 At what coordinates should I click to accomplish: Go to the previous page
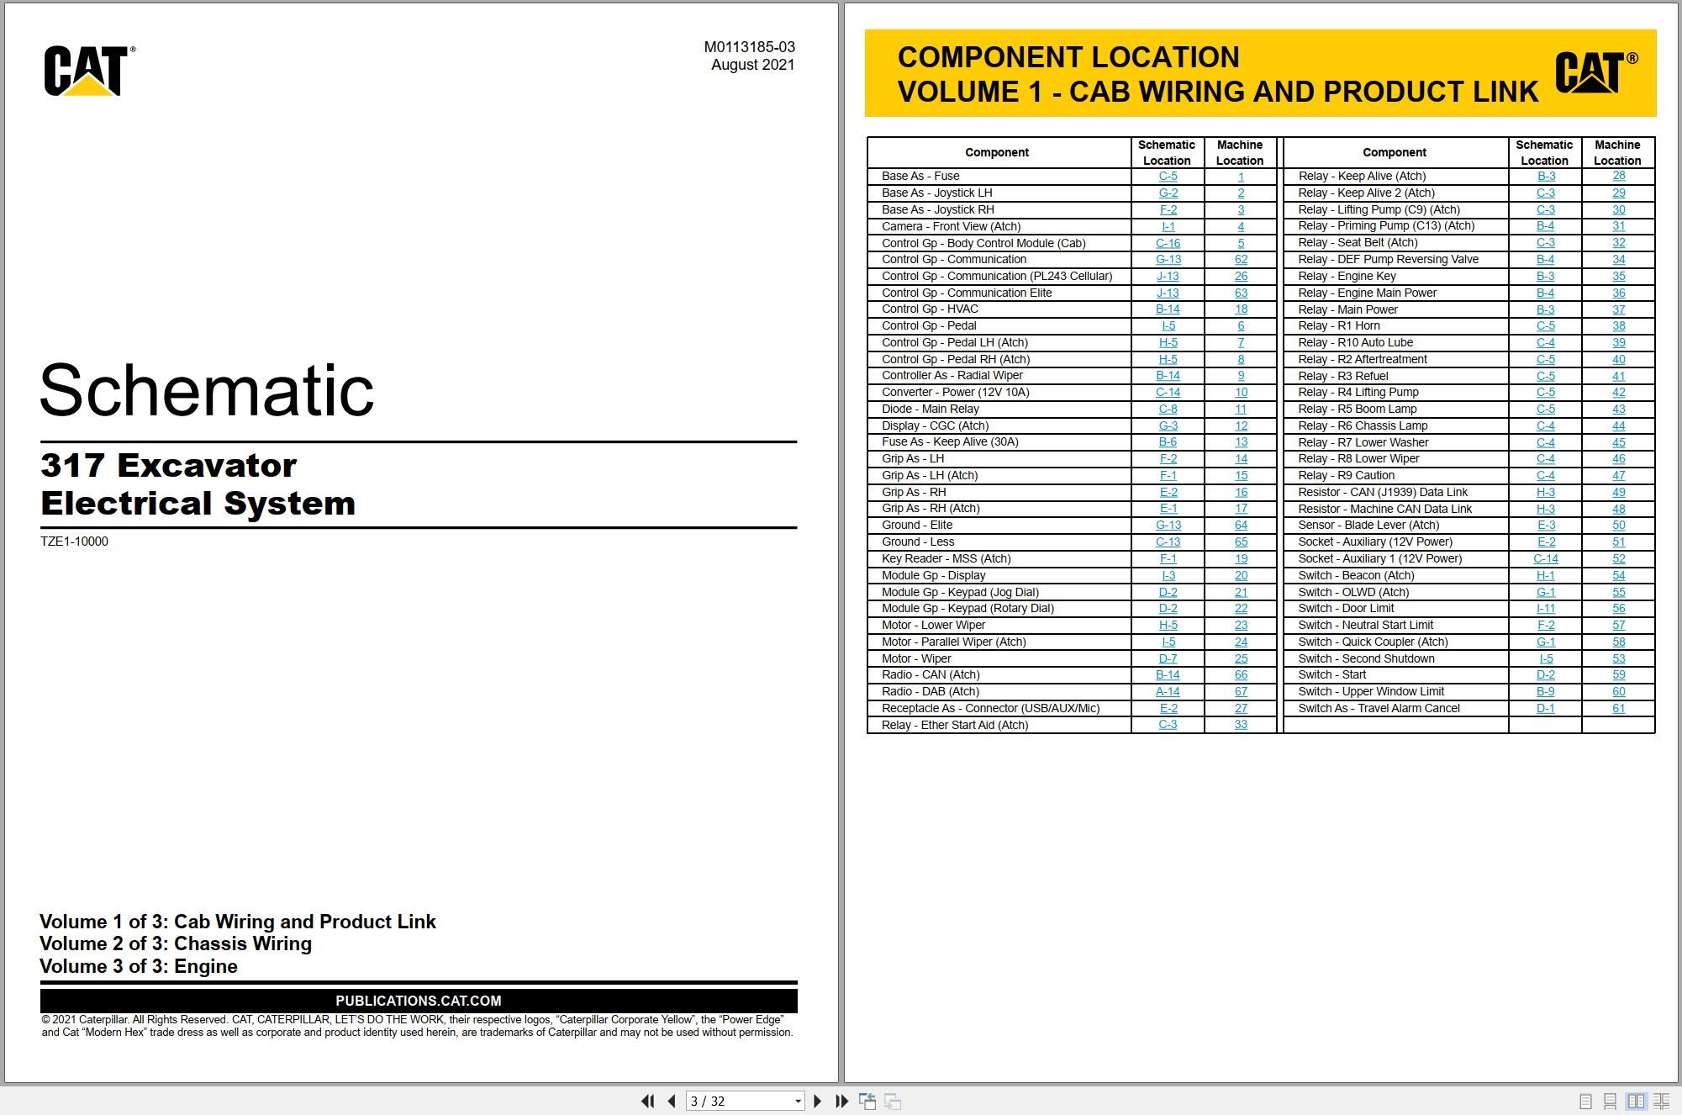coord(672,1101)
